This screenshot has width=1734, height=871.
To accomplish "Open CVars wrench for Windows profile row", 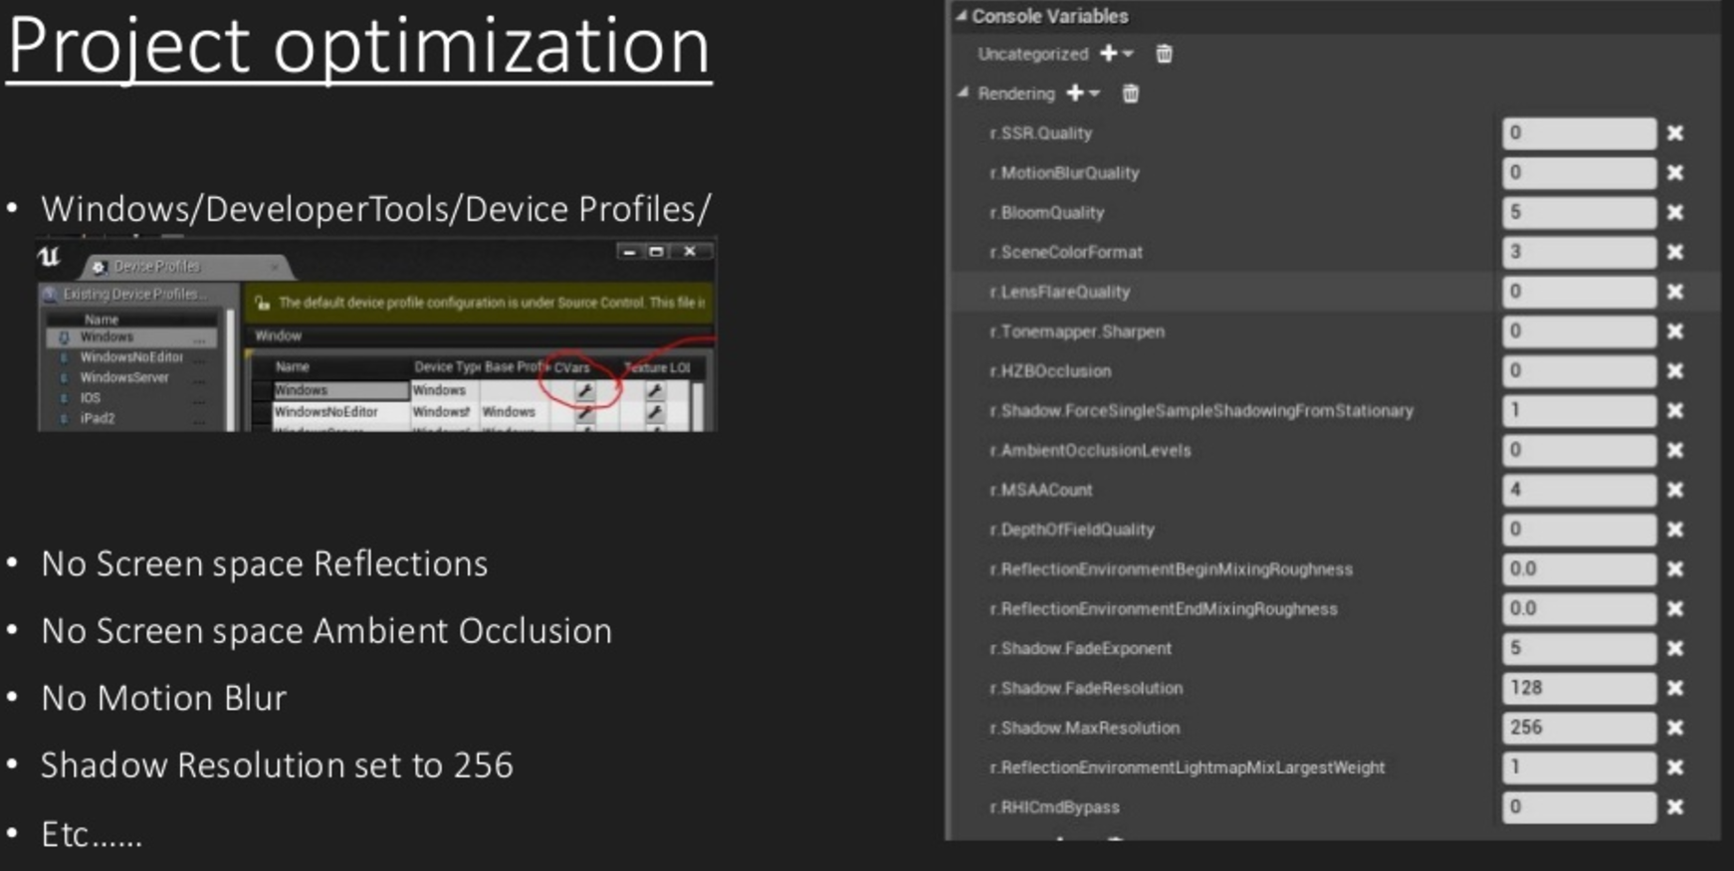I will 585,391.
